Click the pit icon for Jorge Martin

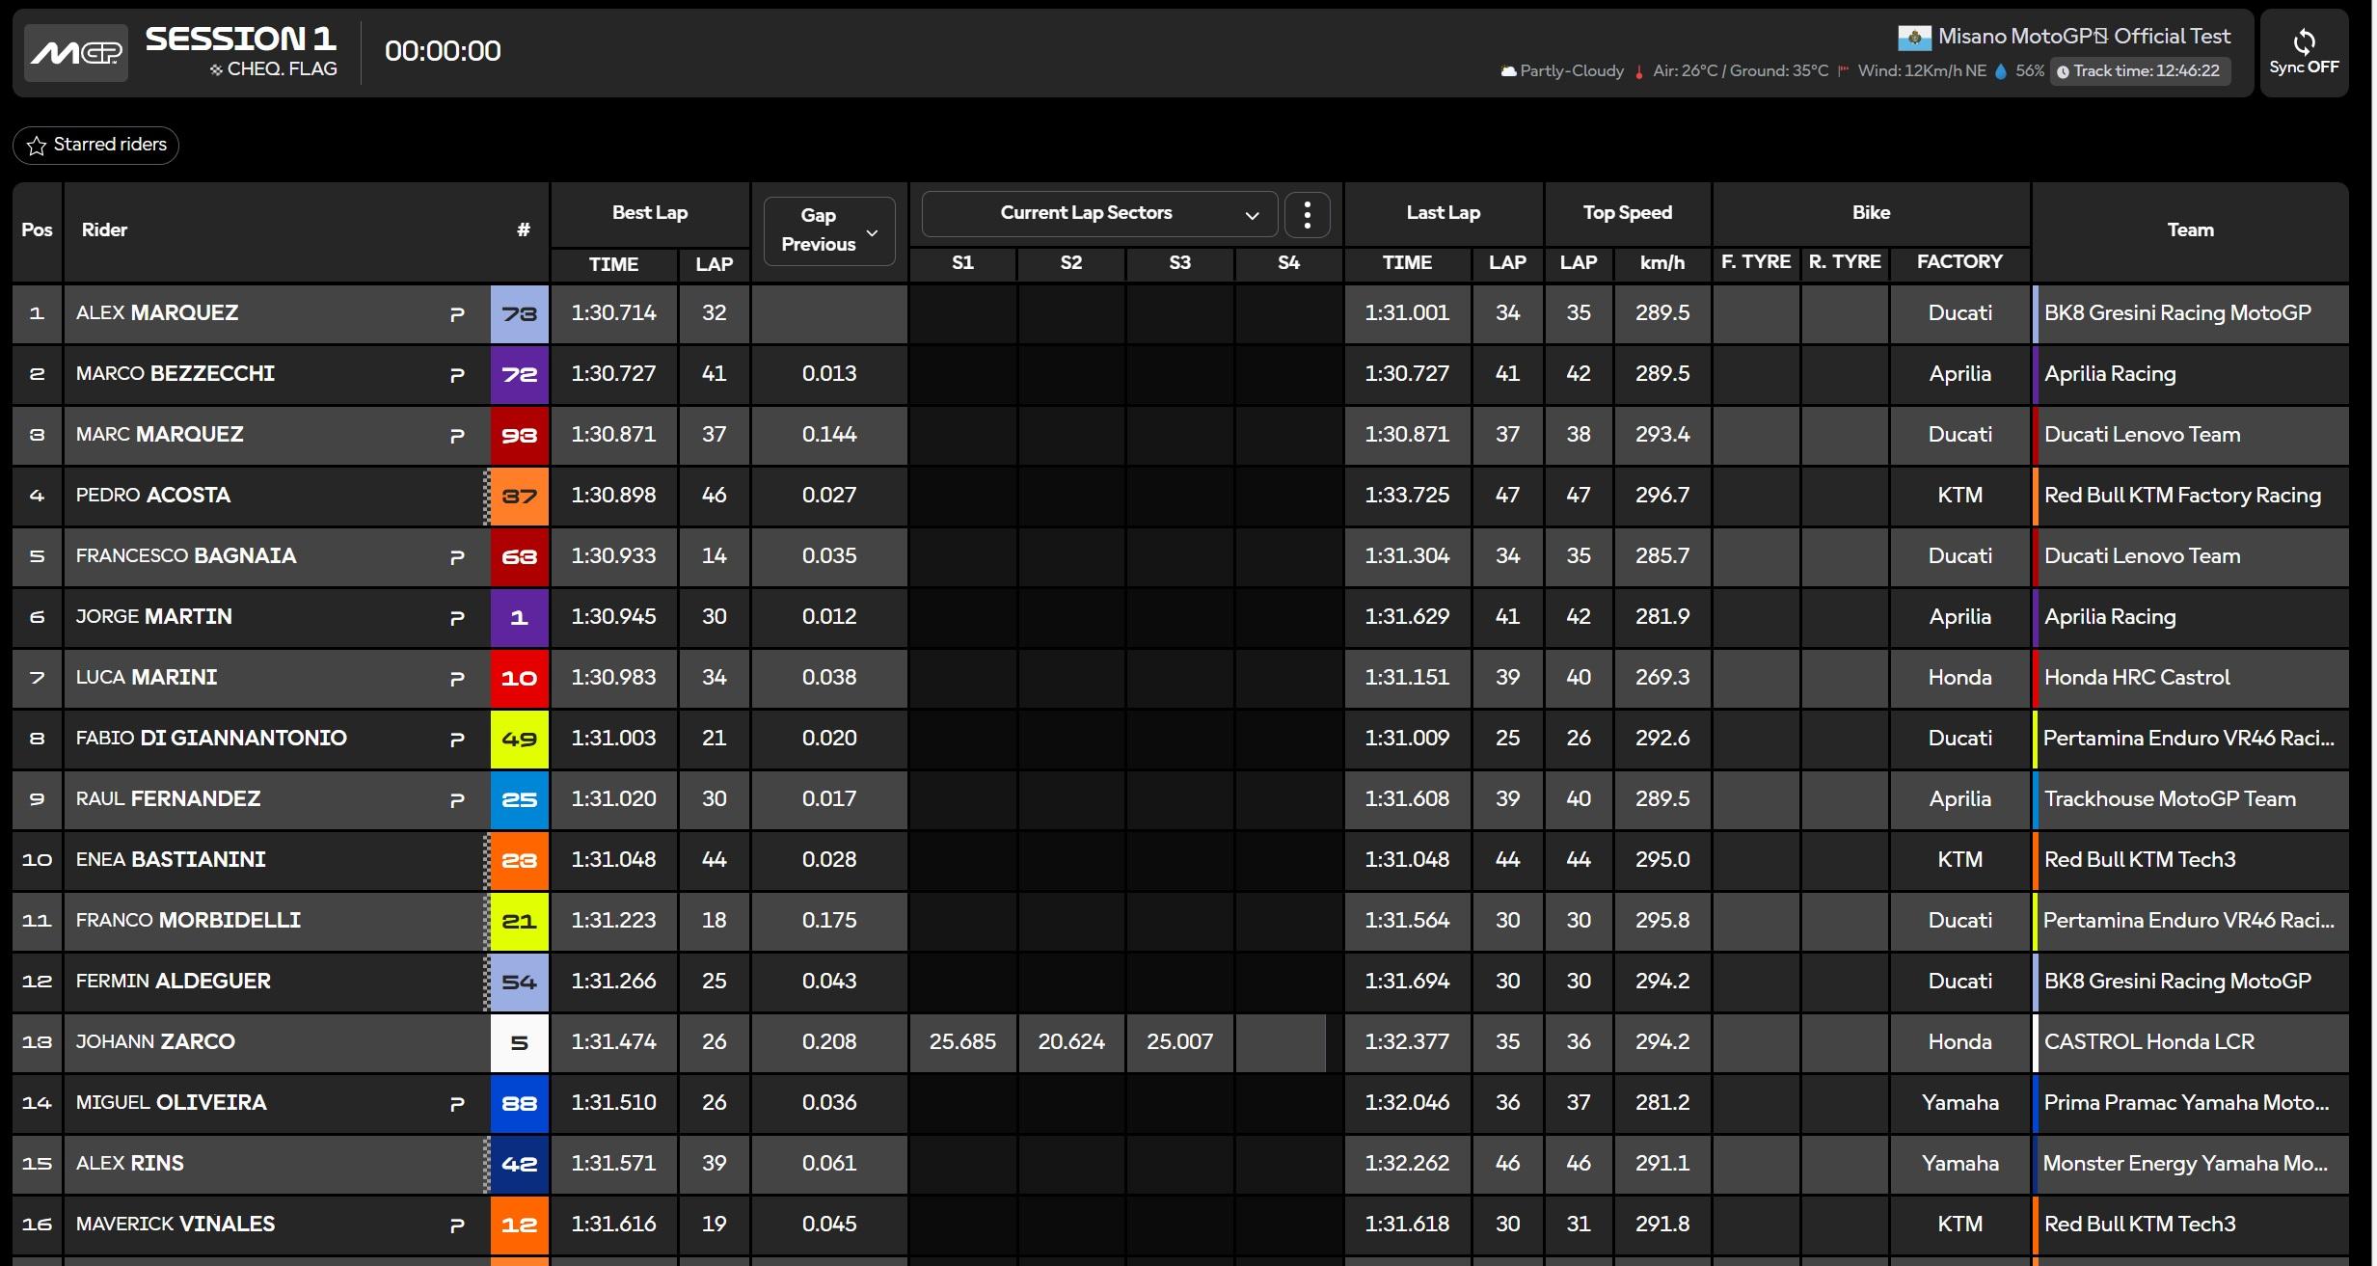(457, 618)
